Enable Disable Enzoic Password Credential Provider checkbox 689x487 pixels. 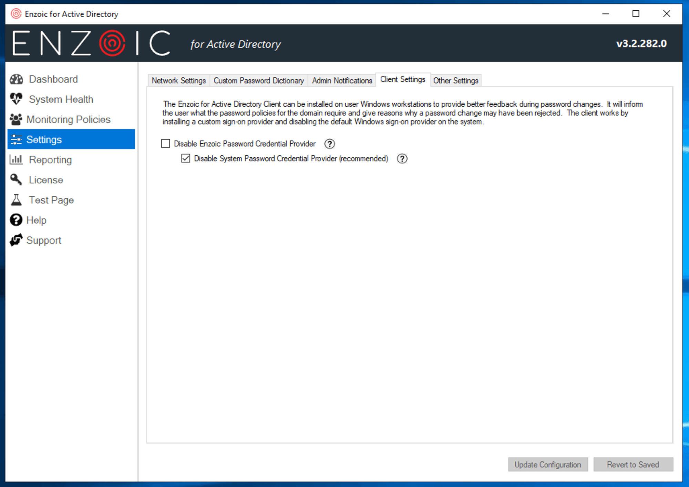tap(166, 143)
